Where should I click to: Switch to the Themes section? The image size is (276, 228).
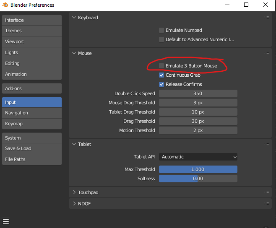click(x=32, y=31)
